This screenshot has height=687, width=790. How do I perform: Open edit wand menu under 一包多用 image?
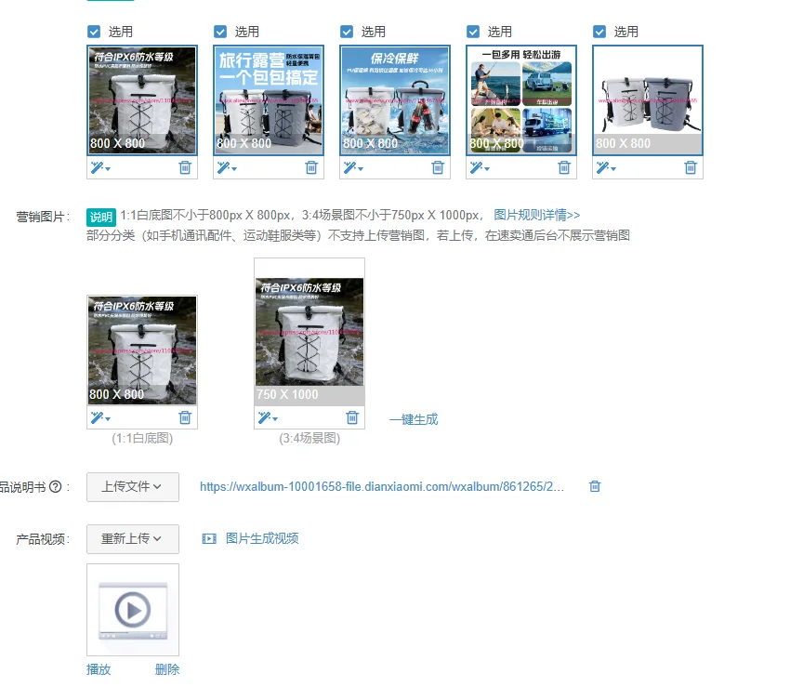(480, 167)
